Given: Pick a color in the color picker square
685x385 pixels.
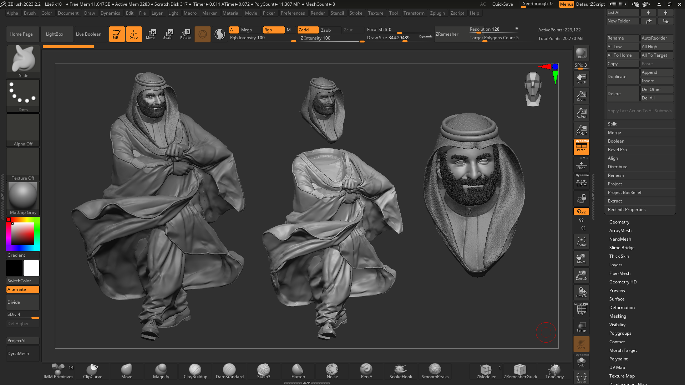Looking at the screenshot, I should (23, 234).
